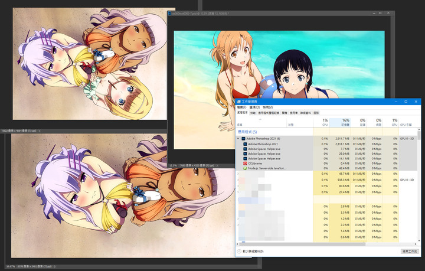Click Ps icon of the 2,818.1 MB Photoshop child process
Image resolution: width=425 pixels, height=271 pixels.
[x=246, y=144]
